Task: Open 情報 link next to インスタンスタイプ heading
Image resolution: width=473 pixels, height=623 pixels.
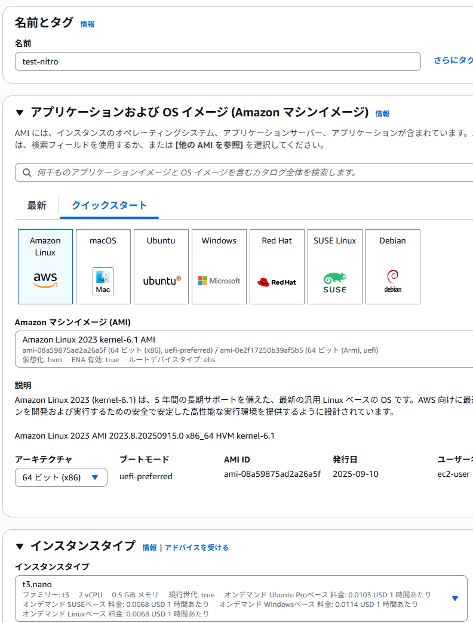Action: click(149, 547)
